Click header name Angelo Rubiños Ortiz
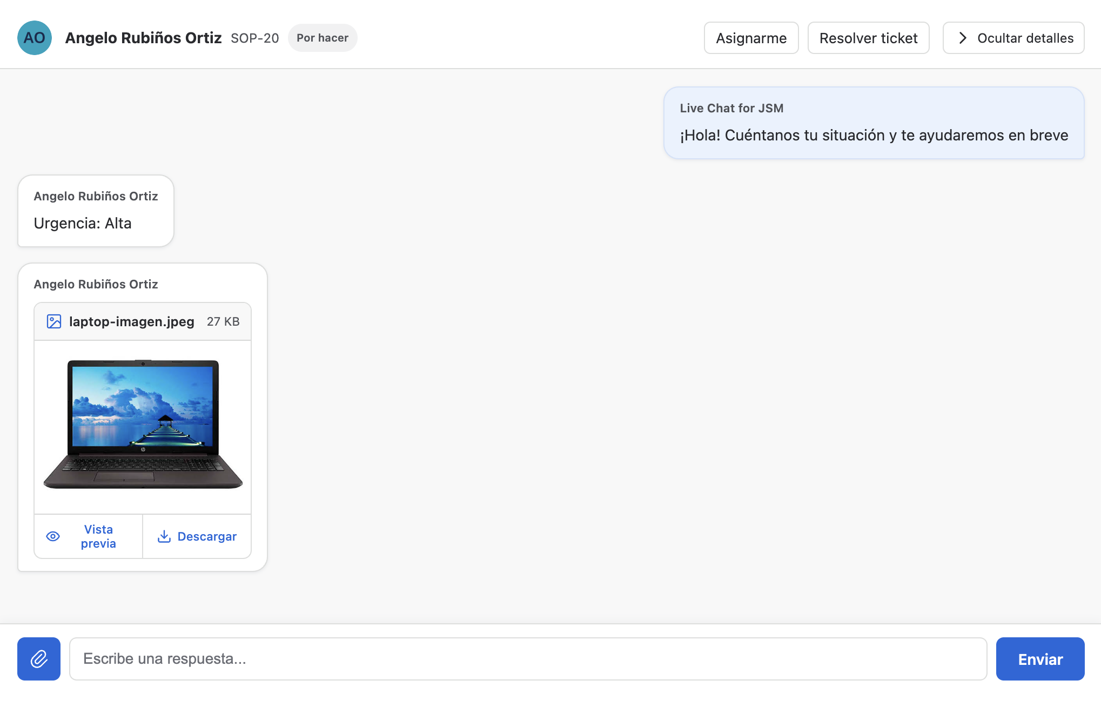Screen dimensions: 1101x714 [143, 38]
